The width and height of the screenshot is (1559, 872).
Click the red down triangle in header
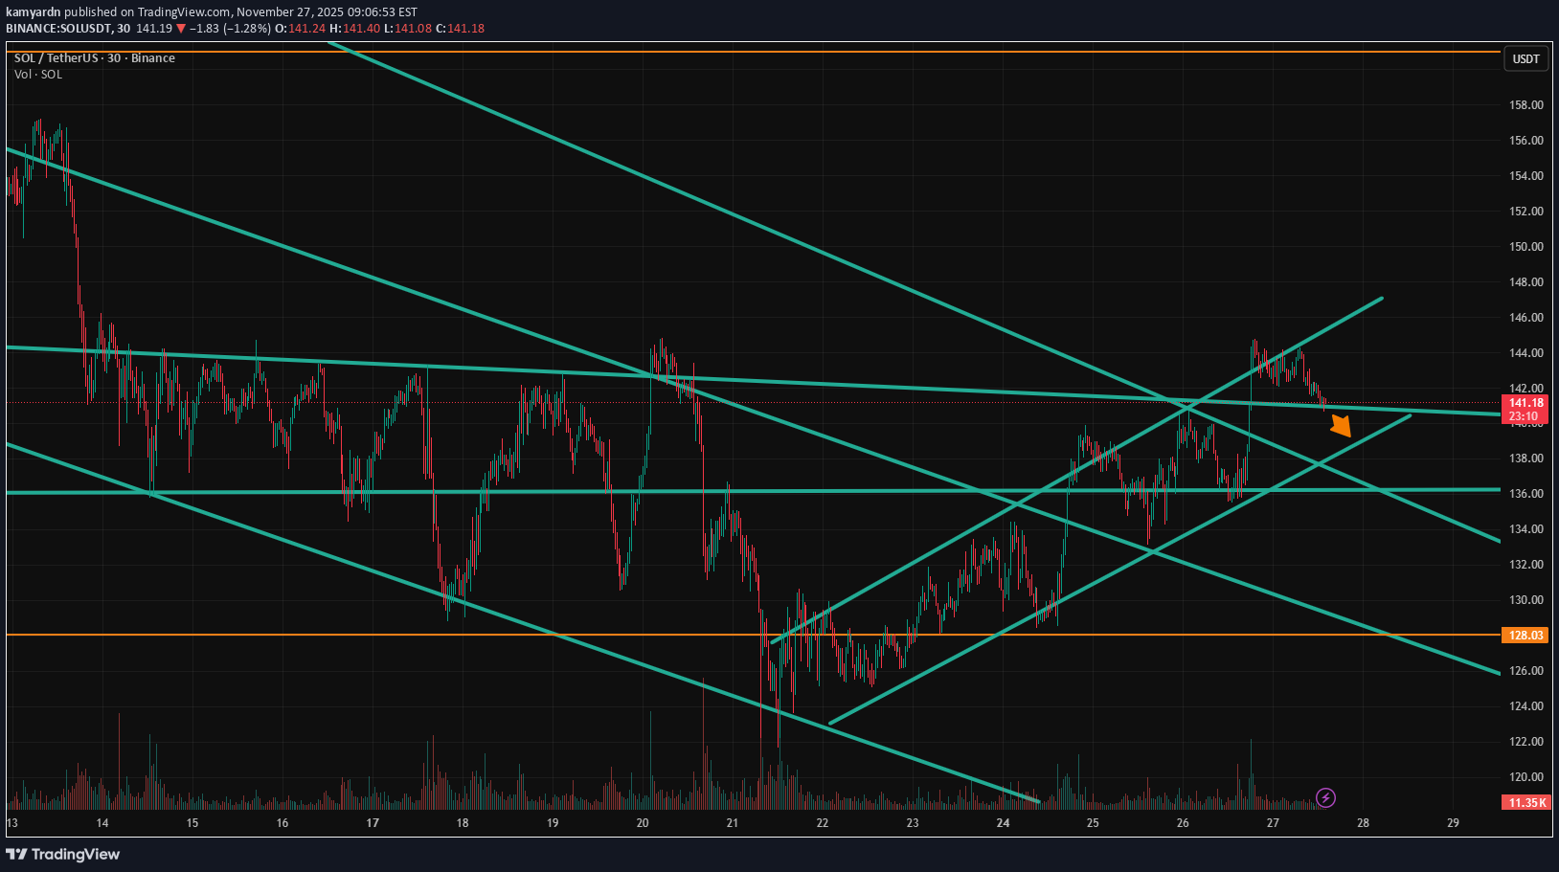click(x=180, y=29)
